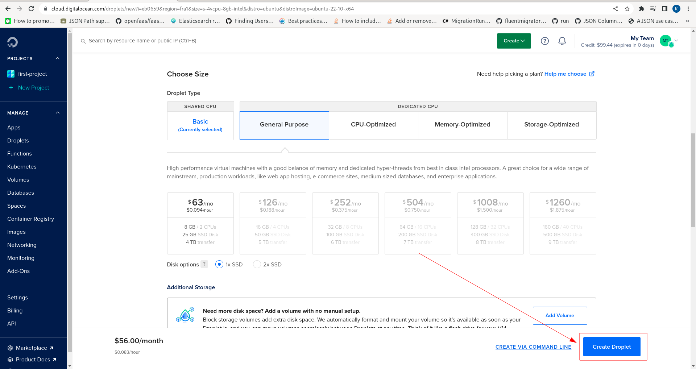Open the API settings link
The width and height of the screenshot is (696, 369).
pos(12,324)
